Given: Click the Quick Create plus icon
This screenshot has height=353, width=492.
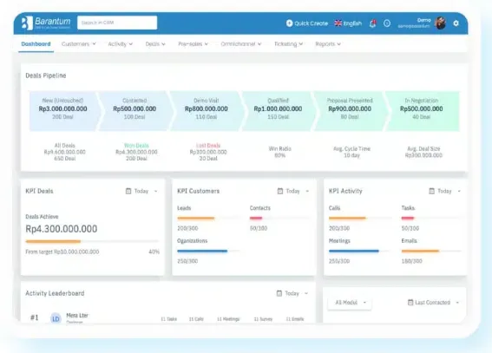Looking at the screenshot, I should [289, 23].
